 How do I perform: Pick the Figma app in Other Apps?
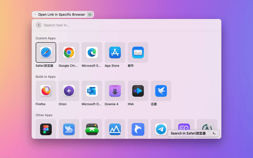[46, 129]
